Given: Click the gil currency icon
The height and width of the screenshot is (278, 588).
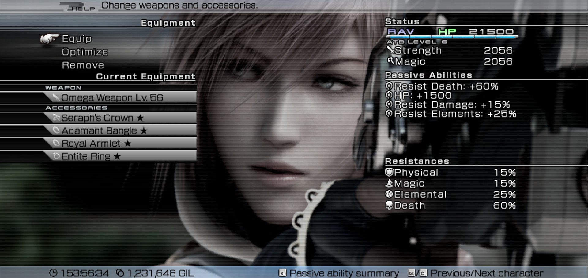Looking at the screenshot, I should tap(120, 273).
